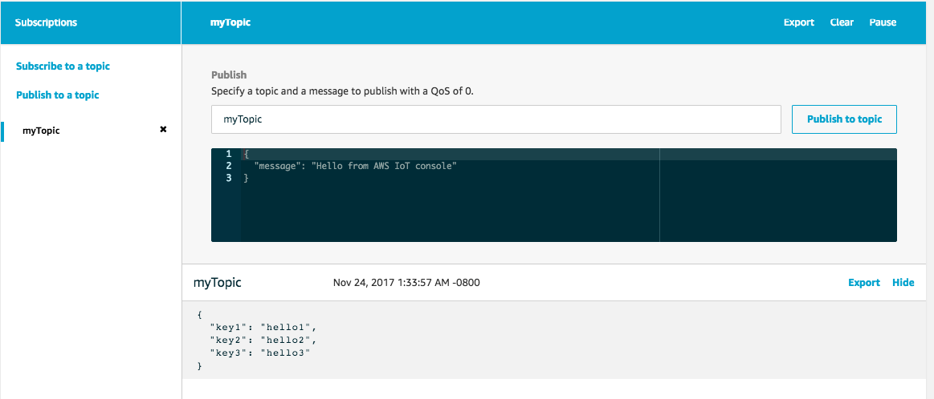The width and height of the screenshot is (934, 399).
Task: Click the Subscriptions panel header
Action: 46,22
